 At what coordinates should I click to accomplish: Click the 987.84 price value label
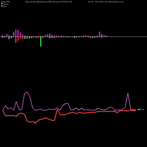(141, 110)
